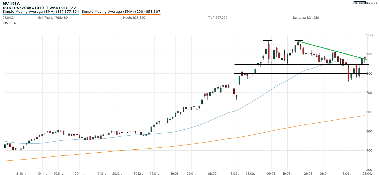Click the ISIN US67066G1040 text
This screenshot has height=175, width=379.
click(x=23, y=8)
